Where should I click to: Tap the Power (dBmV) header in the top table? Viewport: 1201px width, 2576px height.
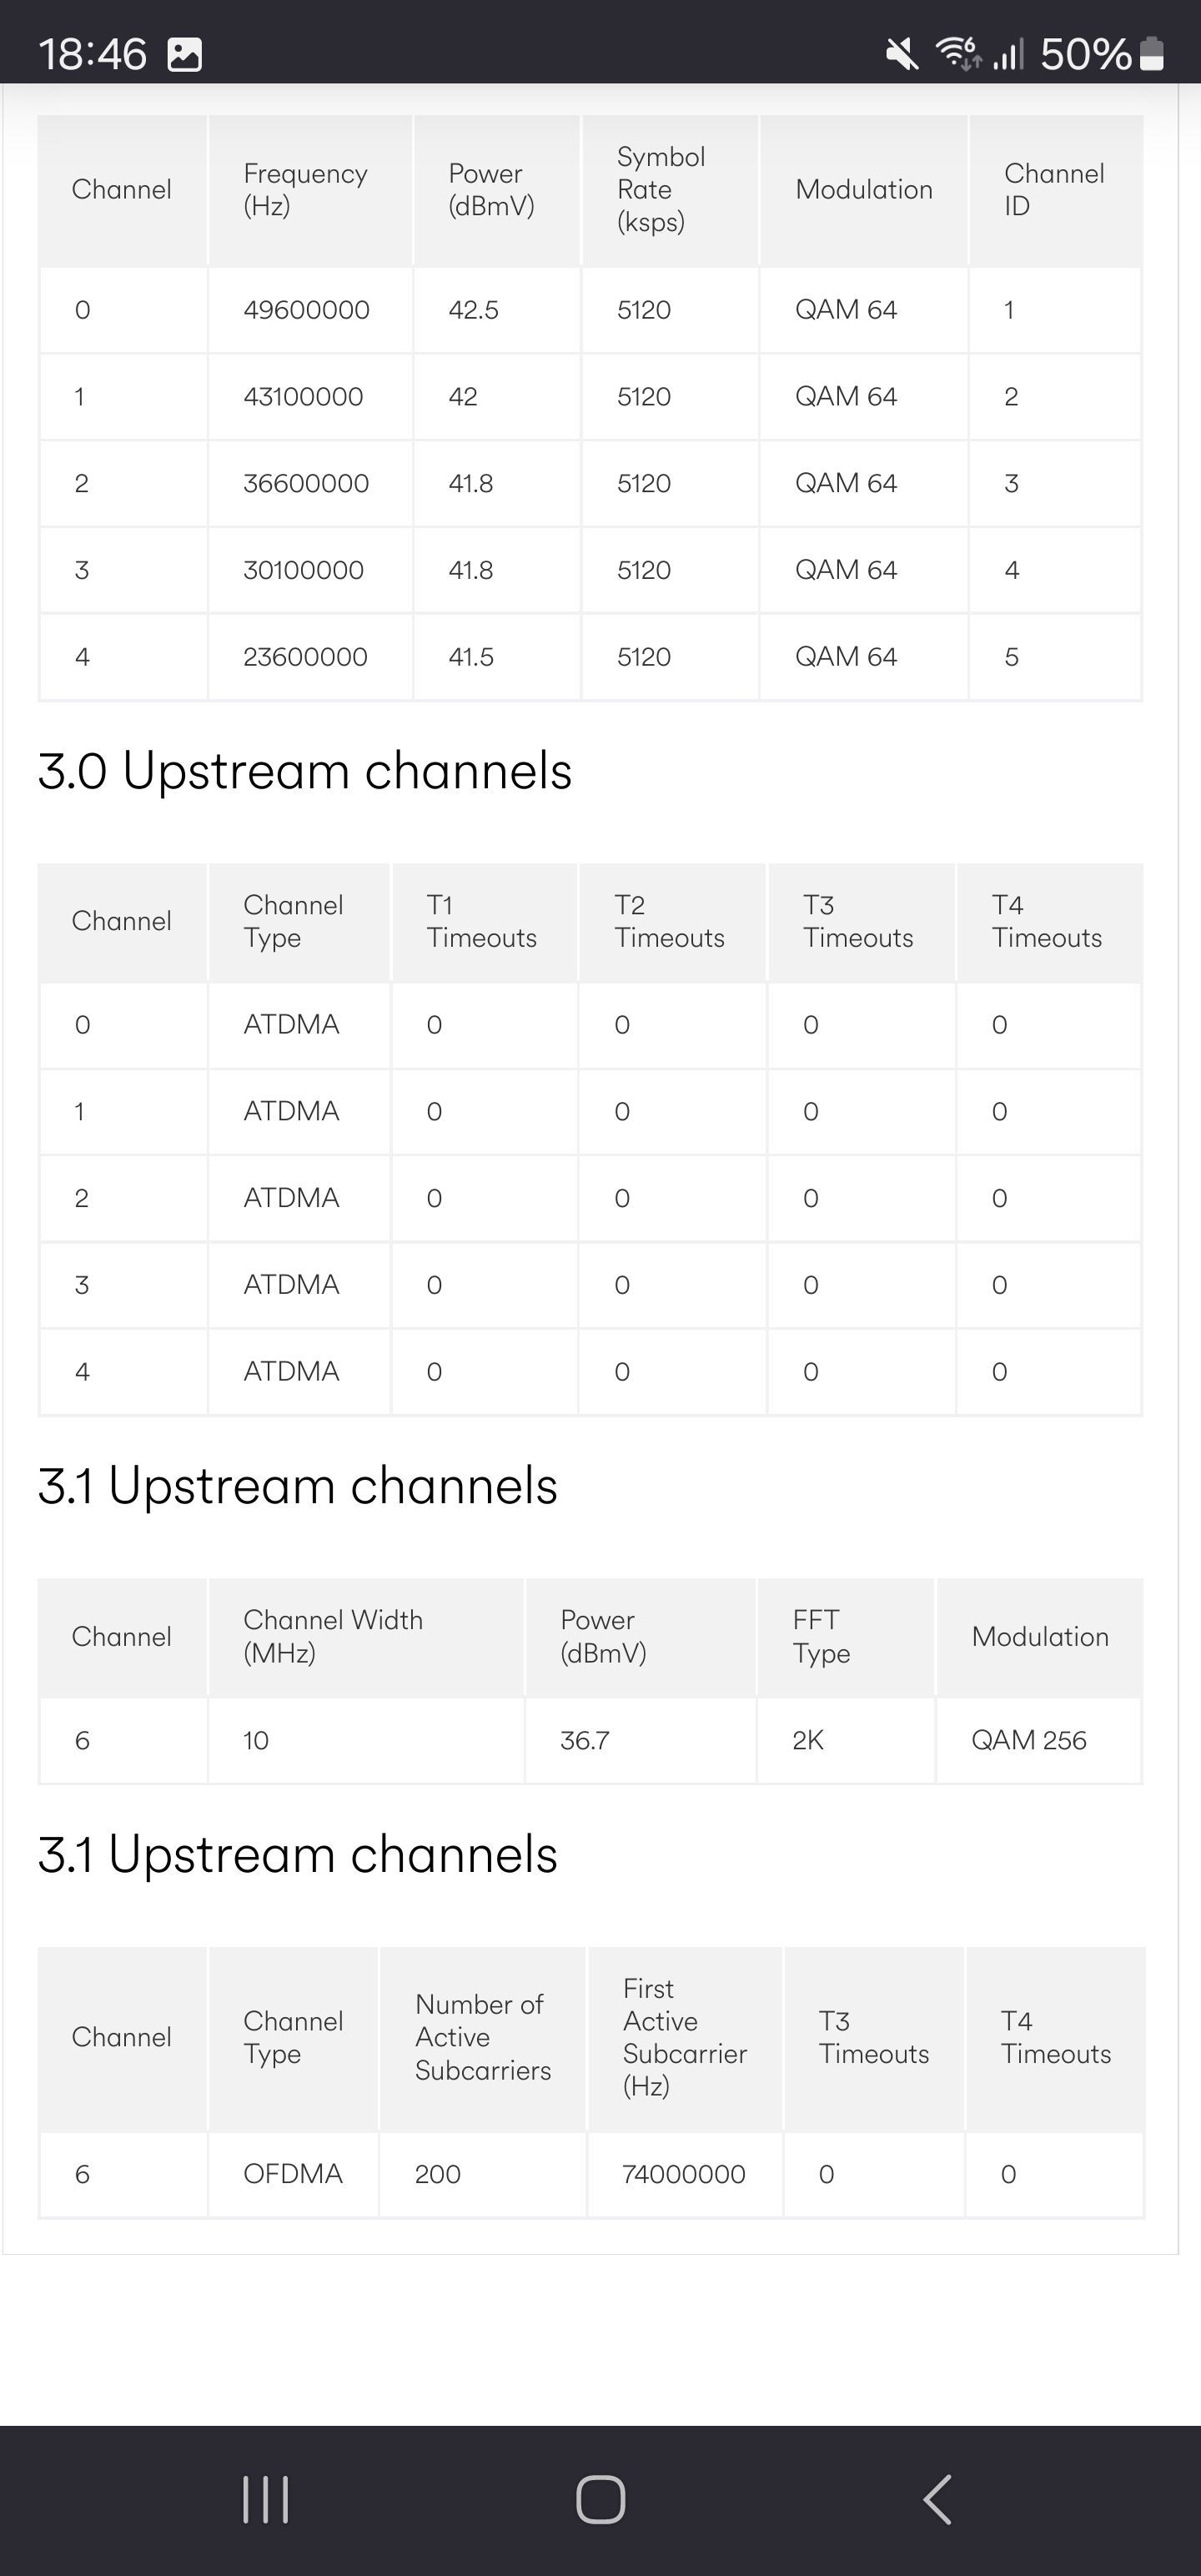pyautogui.click(x=491, y=189)
